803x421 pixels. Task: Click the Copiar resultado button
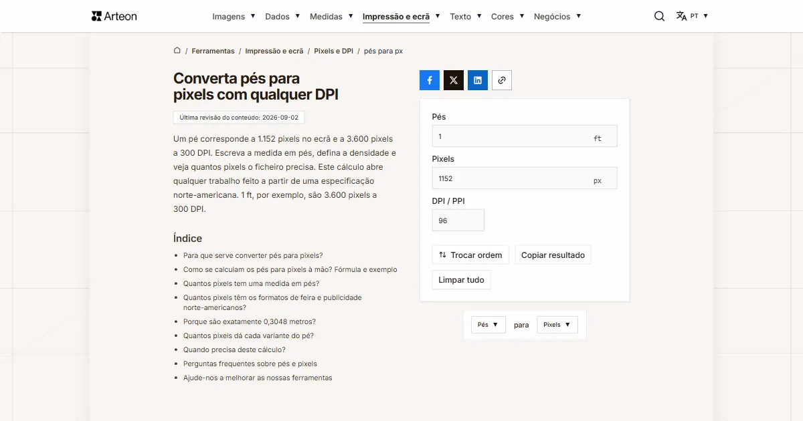click(553, 255)
